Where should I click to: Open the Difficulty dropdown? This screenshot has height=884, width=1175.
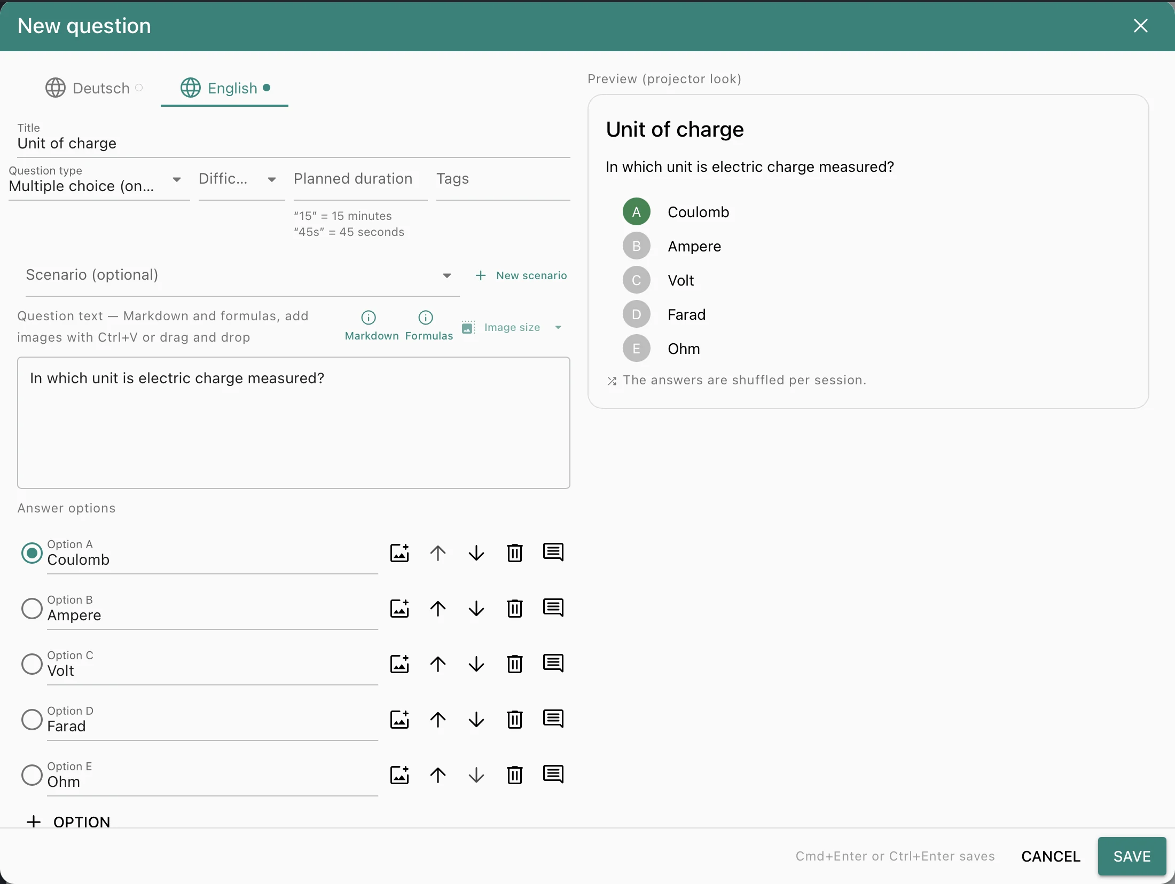click(x=241, y=181)
